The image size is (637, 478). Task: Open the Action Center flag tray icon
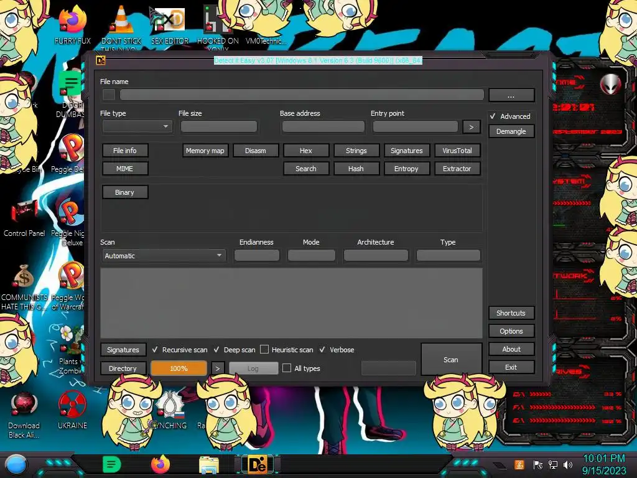pos(537,465)
